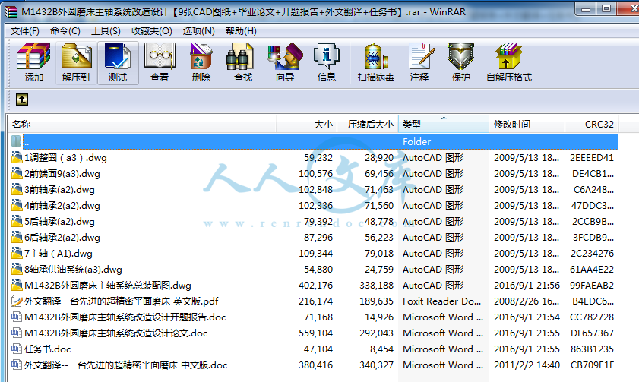Image resolution: width=639 pixels, height=382 pixels.
Task: Select file 2前端面9(a3).dwg
Action: (x=62, y=173)
